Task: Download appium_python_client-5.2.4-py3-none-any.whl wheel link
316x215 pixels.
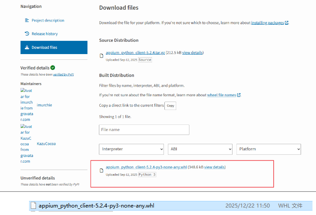Action: [x=146, y=167]
